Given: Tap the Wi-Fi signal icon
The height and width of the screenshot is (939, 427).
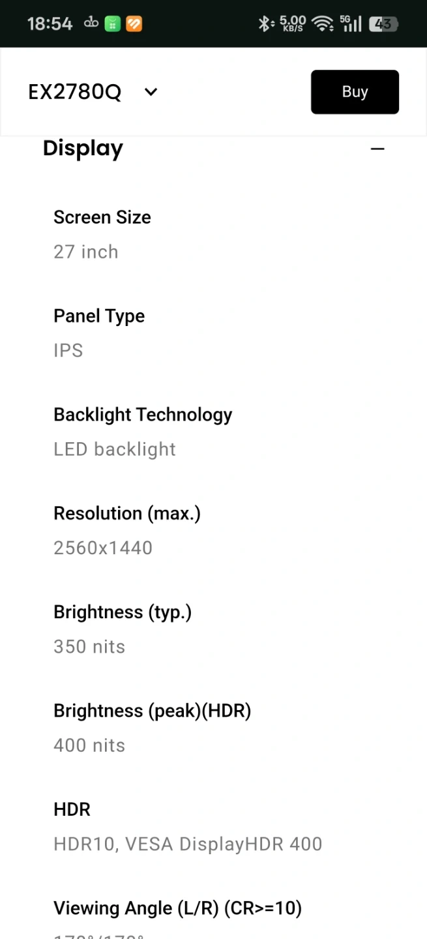Looking at the screenshot, I should pos(322,24).
